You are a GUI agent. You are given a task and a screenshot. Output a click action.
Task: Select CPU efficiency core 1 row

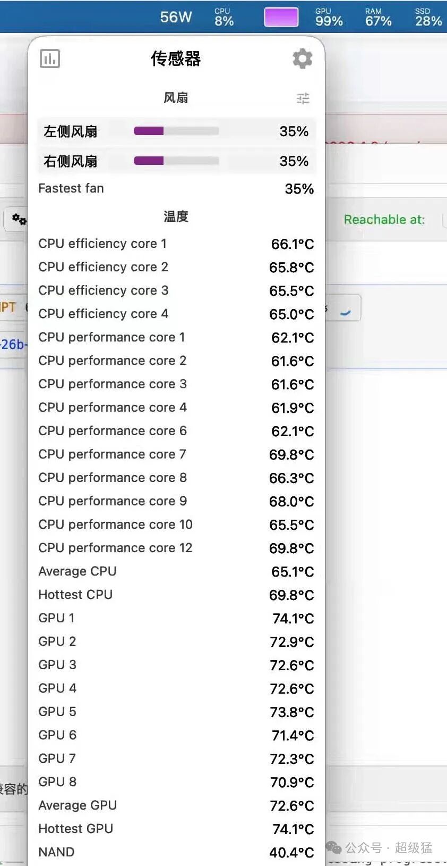tap(176, 244)
